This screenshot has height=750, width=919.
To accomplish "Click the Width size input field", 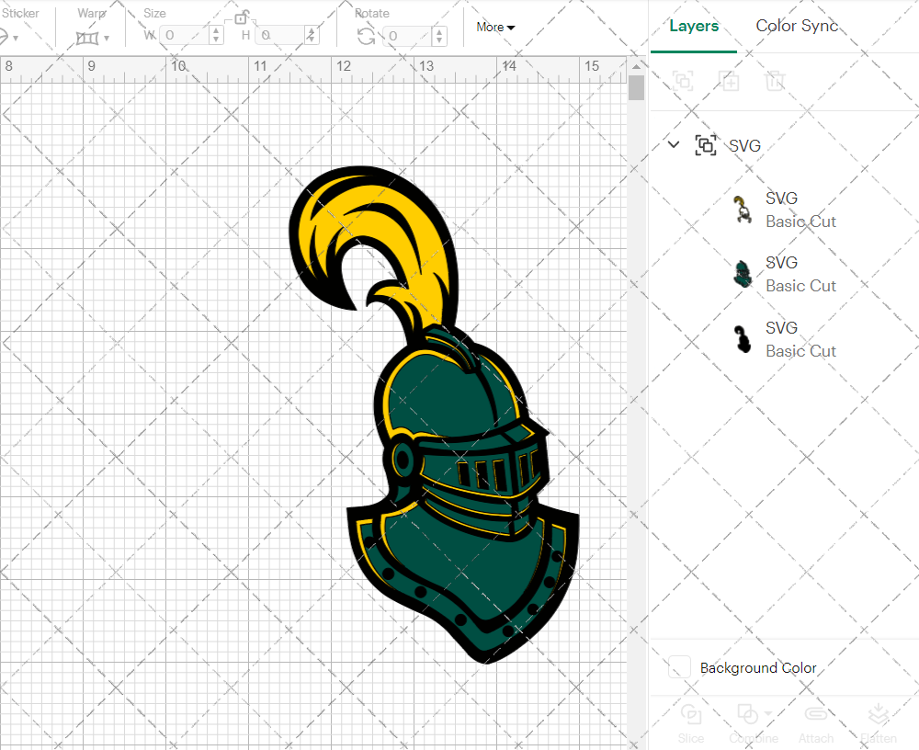I will 185,35.
